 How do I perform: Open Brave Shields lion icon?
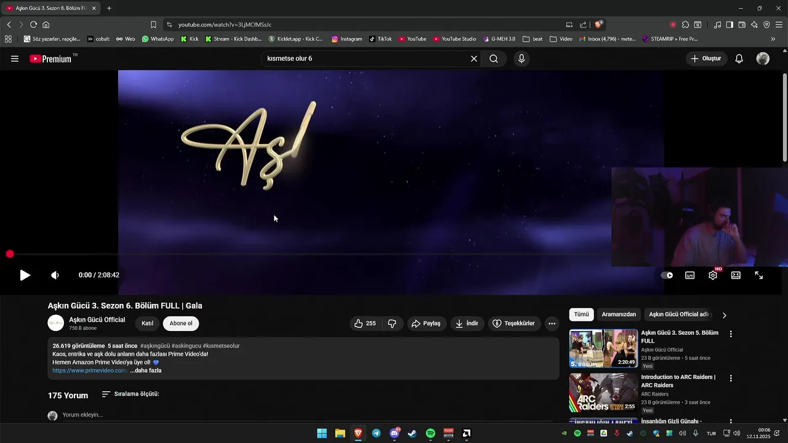598,25
